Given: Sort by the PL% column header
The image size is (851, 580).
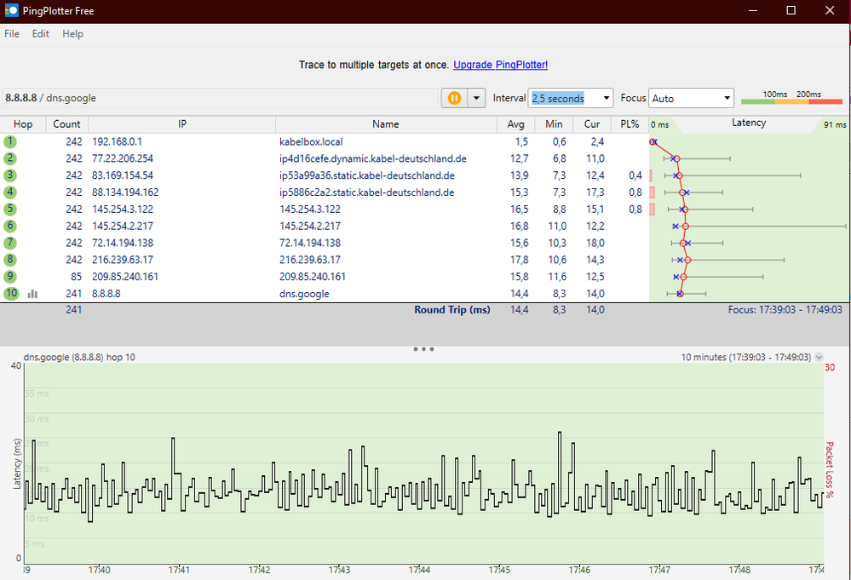Looking at the screenshot, I should pyautogui.click(x=630, y=124).
